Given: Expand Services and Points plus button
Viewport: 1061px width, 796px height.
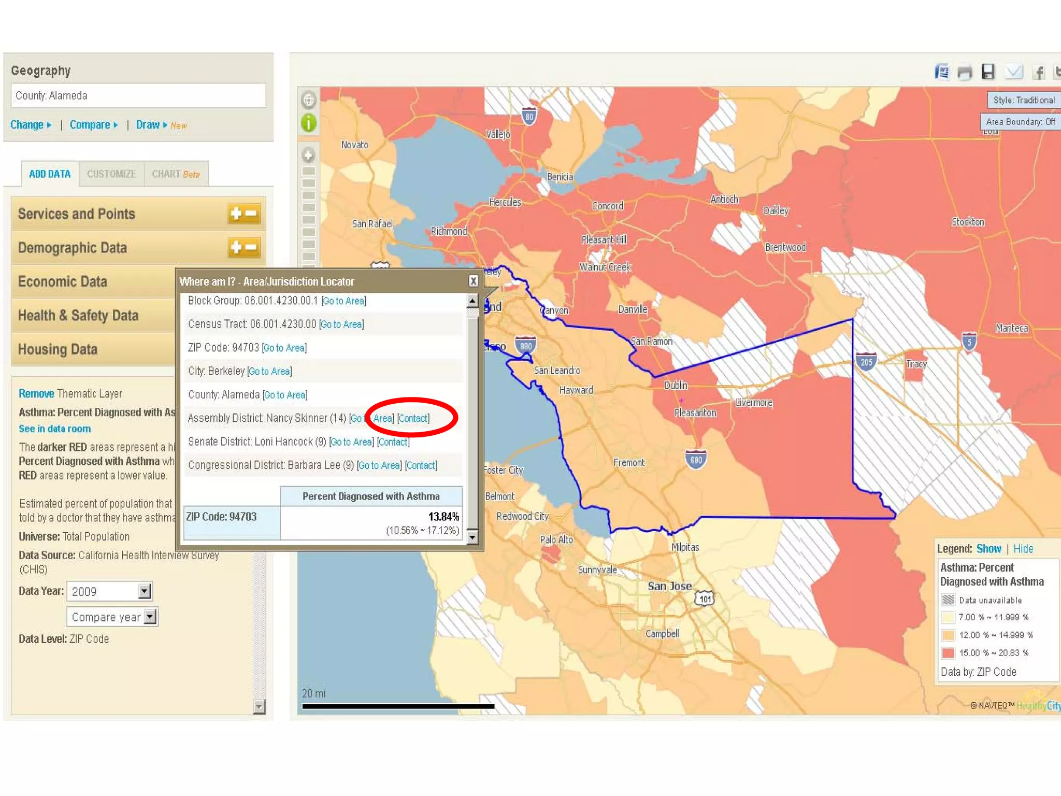Looking at the screenshot, I should 236,214.
